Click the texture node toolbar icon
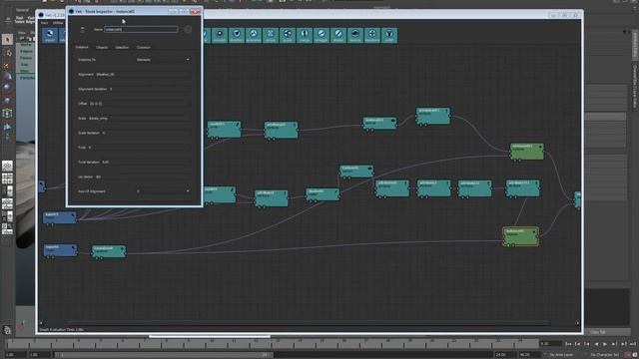This screenshot has width=639, height=359. [355, 35]
